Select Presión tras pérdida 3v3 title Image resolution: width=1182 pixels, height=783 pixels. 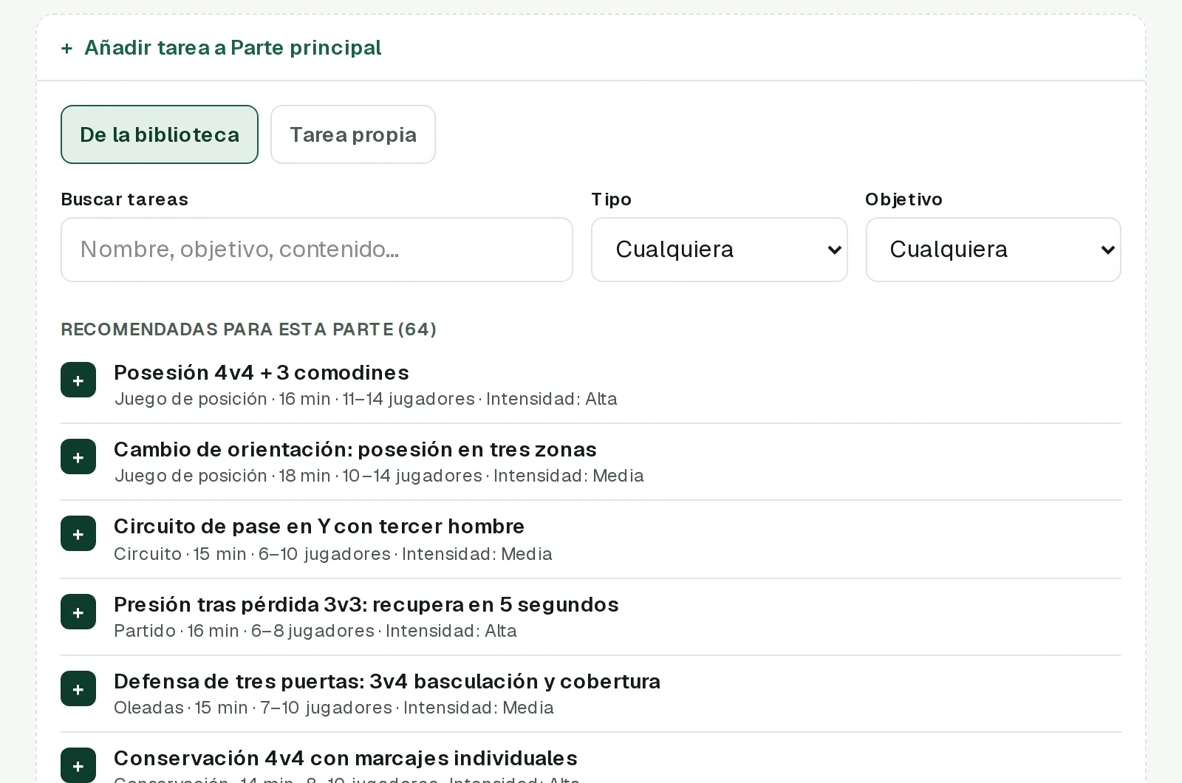pos(366,604)
